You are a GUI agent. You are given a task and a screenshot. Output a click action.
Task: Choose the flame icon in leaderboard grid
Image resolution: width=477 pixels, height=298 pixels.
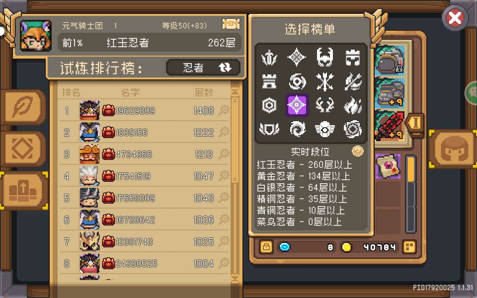(353, 105)
